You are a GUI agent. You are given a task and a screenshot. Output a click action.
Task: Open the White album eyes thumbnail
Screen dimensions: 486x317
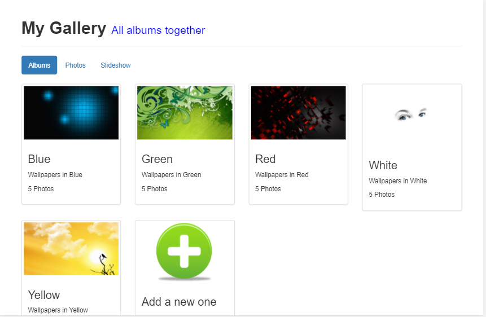[411, 115]
